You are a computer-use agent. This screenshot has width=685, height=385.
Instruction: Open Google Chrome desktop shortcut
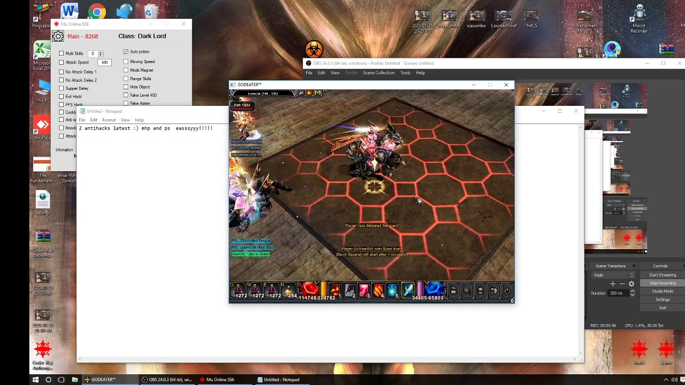[97, 12]
